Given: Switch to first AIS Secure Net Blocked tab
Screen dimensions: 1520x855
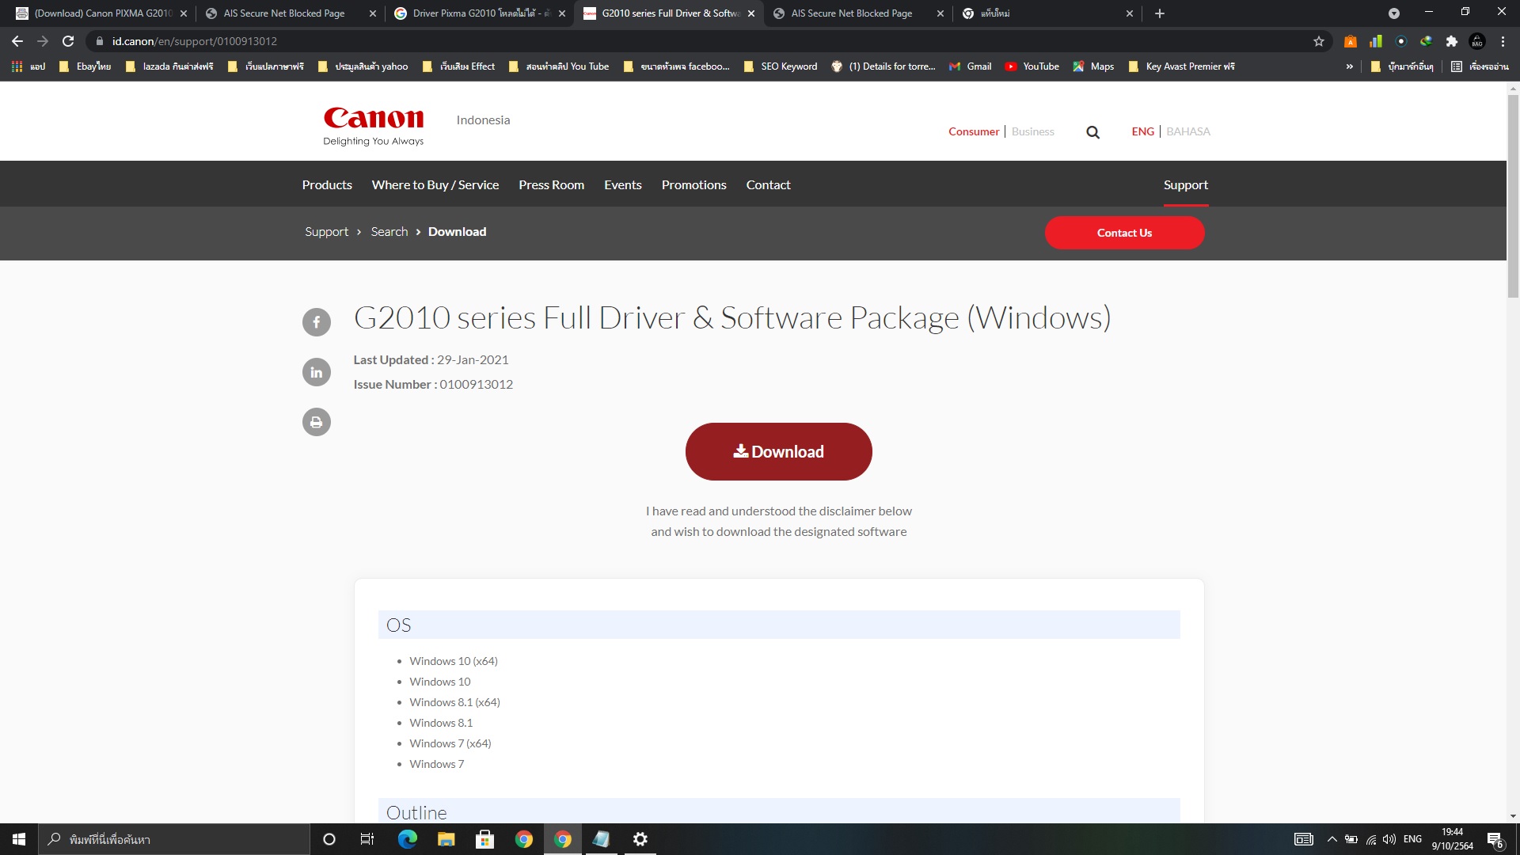Looking at the screenshot, I should [x=291, y=13].
